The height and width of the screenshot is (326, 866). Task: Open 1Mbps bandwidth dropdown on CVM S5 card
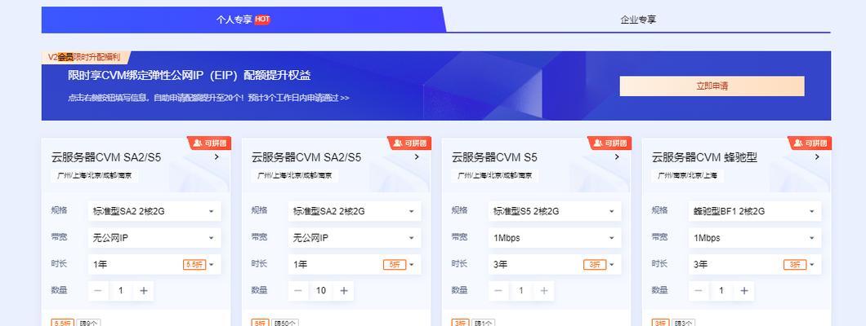(x=555, y=238)
